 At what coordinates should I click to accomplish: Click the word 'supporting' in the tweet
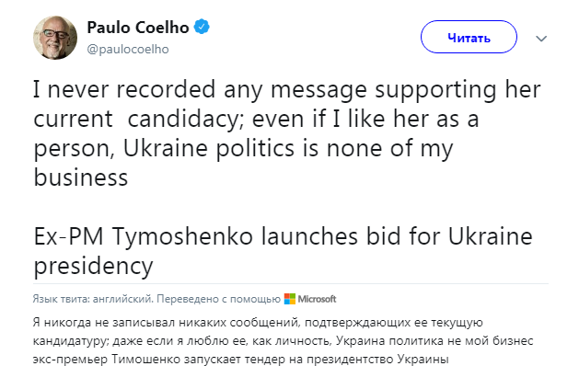click(436, 90)
